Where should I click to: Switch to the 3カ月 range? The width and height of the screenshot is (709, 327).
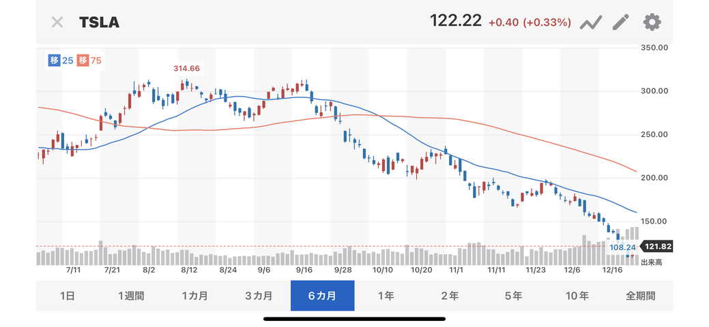tap(259, 296)
